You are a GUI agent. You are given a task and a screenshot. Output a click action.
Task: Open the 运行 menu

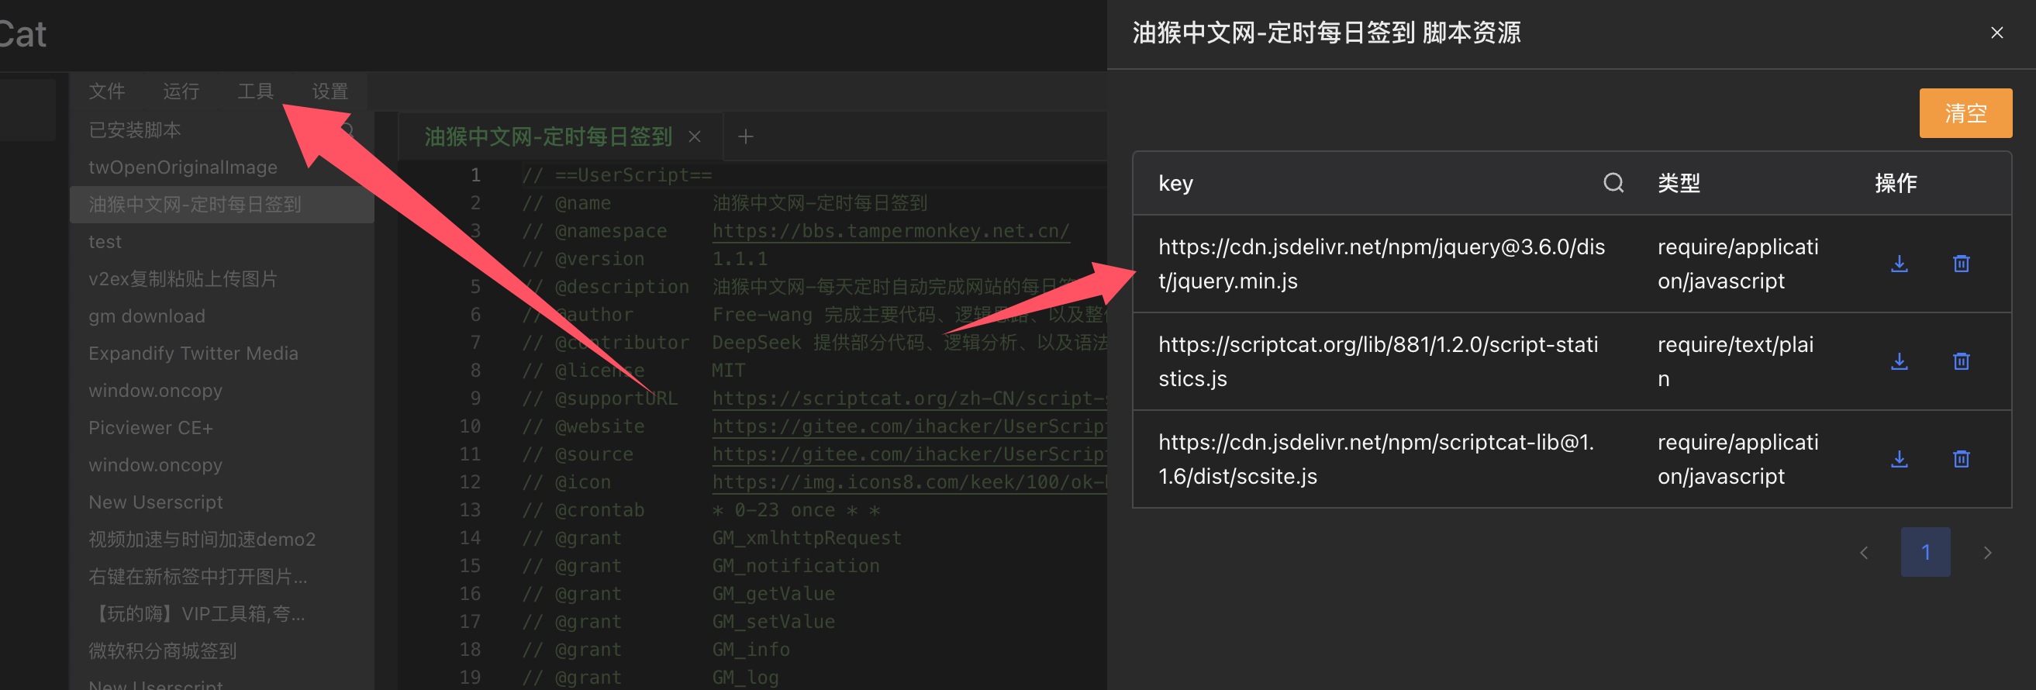coord(181,91)
